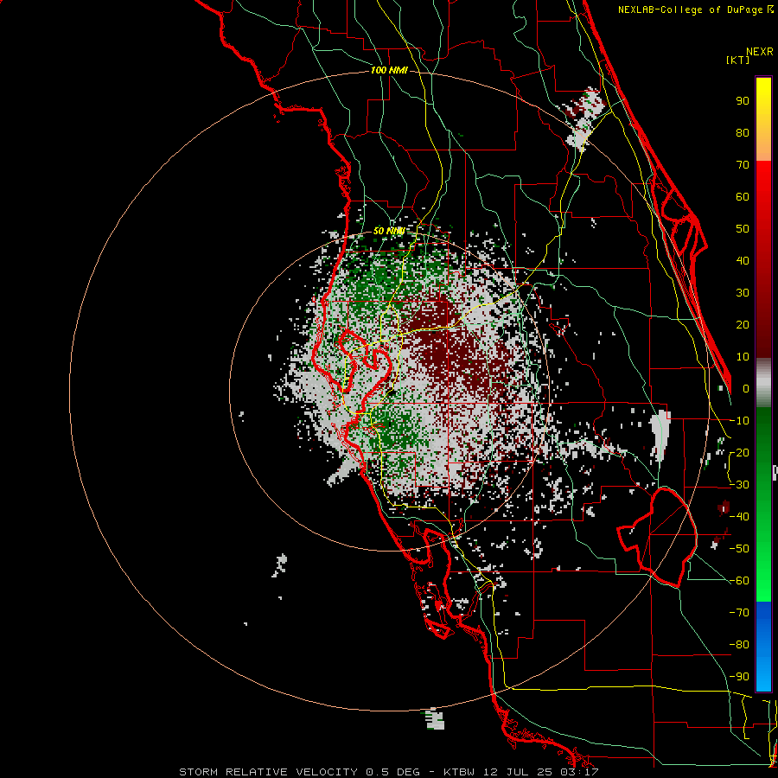
Task: Click the 0.5 DEG elevation text in caption
Action: pyautogui.click(x=392, y=772)
